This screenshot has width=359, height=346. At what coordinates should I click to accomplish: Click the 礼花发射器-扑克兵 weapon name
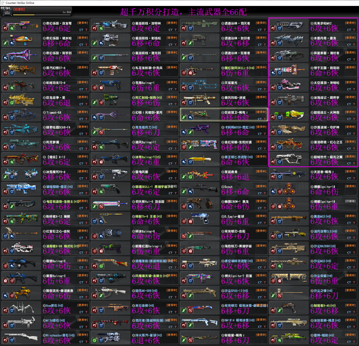pos(149,68)
